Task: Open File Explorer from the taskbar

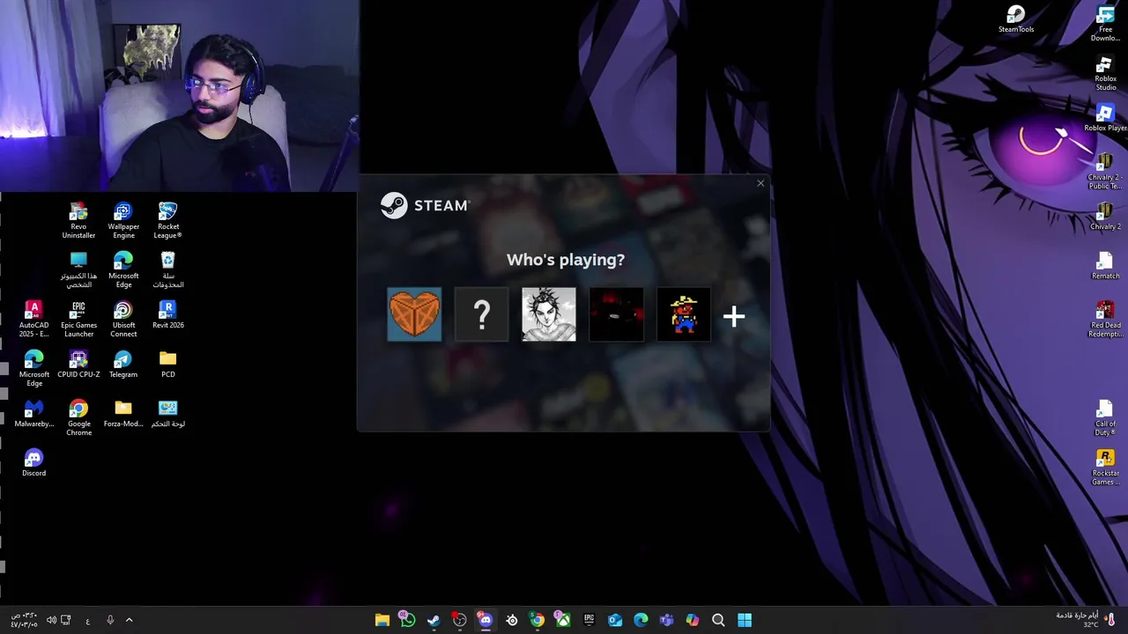Action: pyautogui.click(x=382, y=620)
